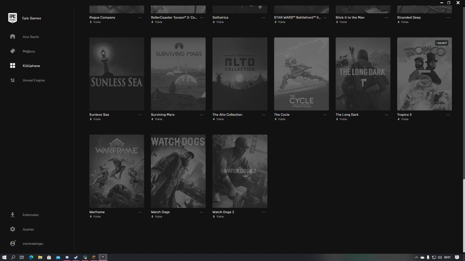This screenshot has height=261, width=465.
Task: Open options menu for Sunless Sea
Action: (140, 115)
